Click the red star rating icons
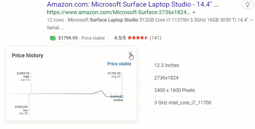The width and height of the screenshot is (255, 129). point(138,38)
